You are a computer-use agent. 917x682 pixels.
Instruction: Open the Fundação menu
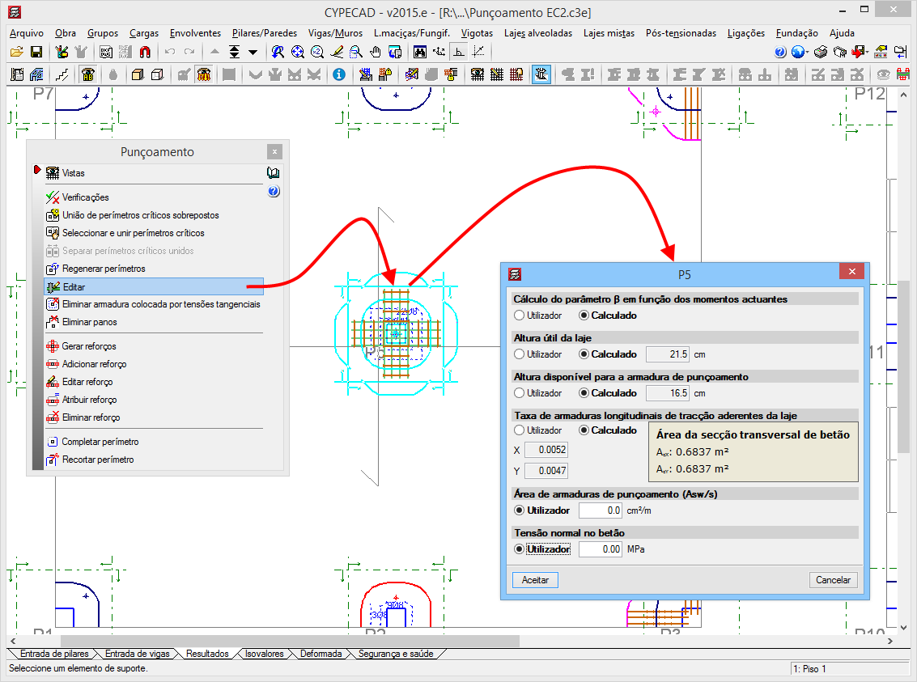click(x=796, y=33)
